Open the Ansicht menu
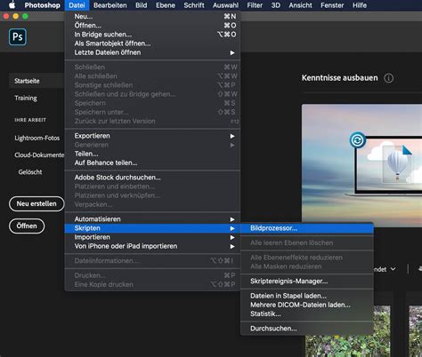422x357 pixels. click(300, 5)
